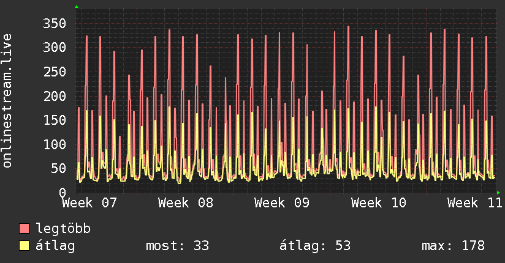The image size is (505, 263).
Task: Click the 0 y-axis origin value
Action: click(63, 193)
